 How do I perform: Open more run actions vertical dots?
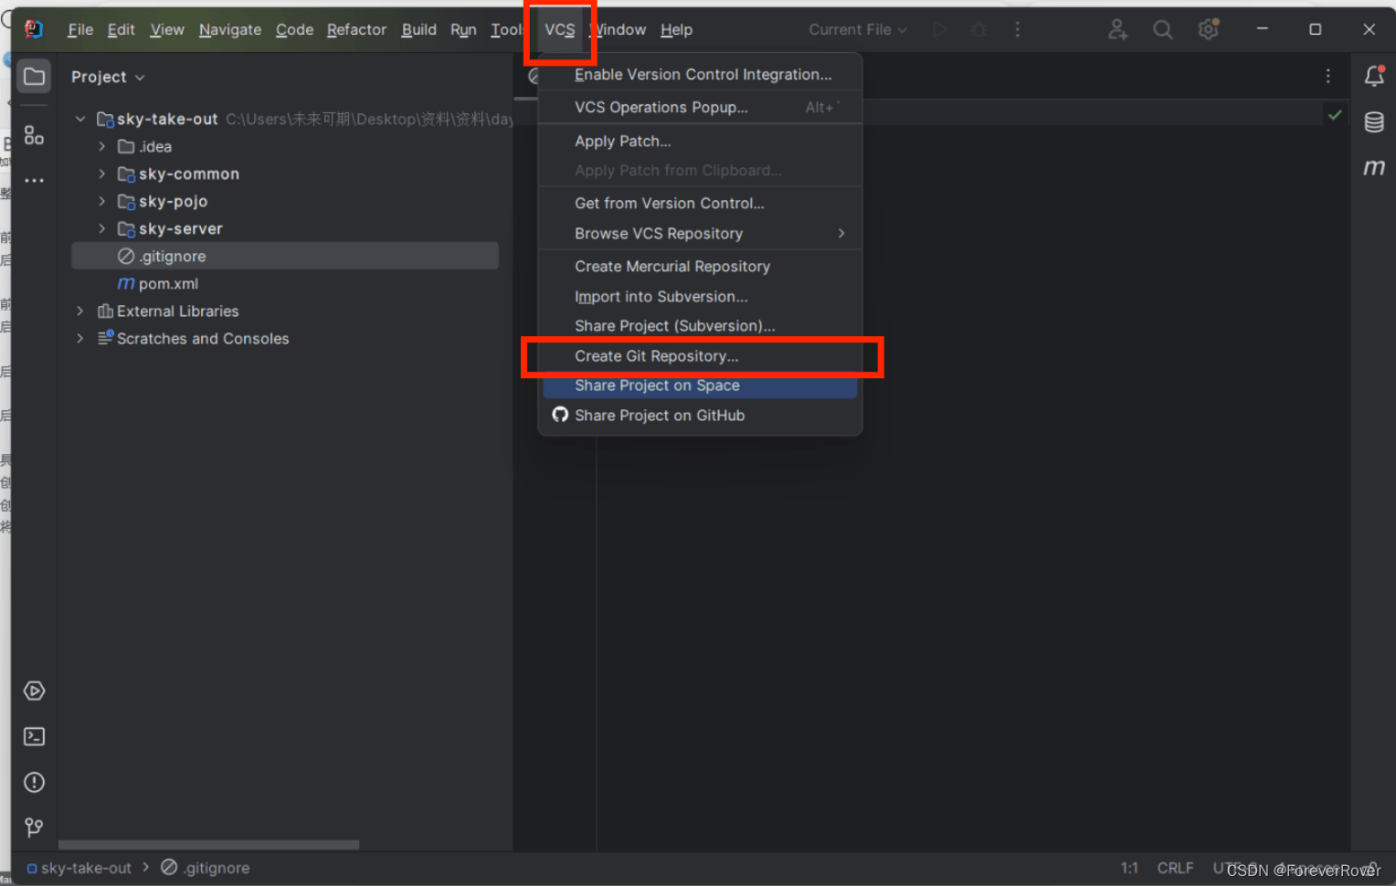click(x=1017, y=29)
